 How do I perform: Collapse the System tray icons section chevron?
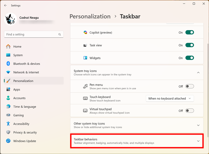[x=198, y=72]
